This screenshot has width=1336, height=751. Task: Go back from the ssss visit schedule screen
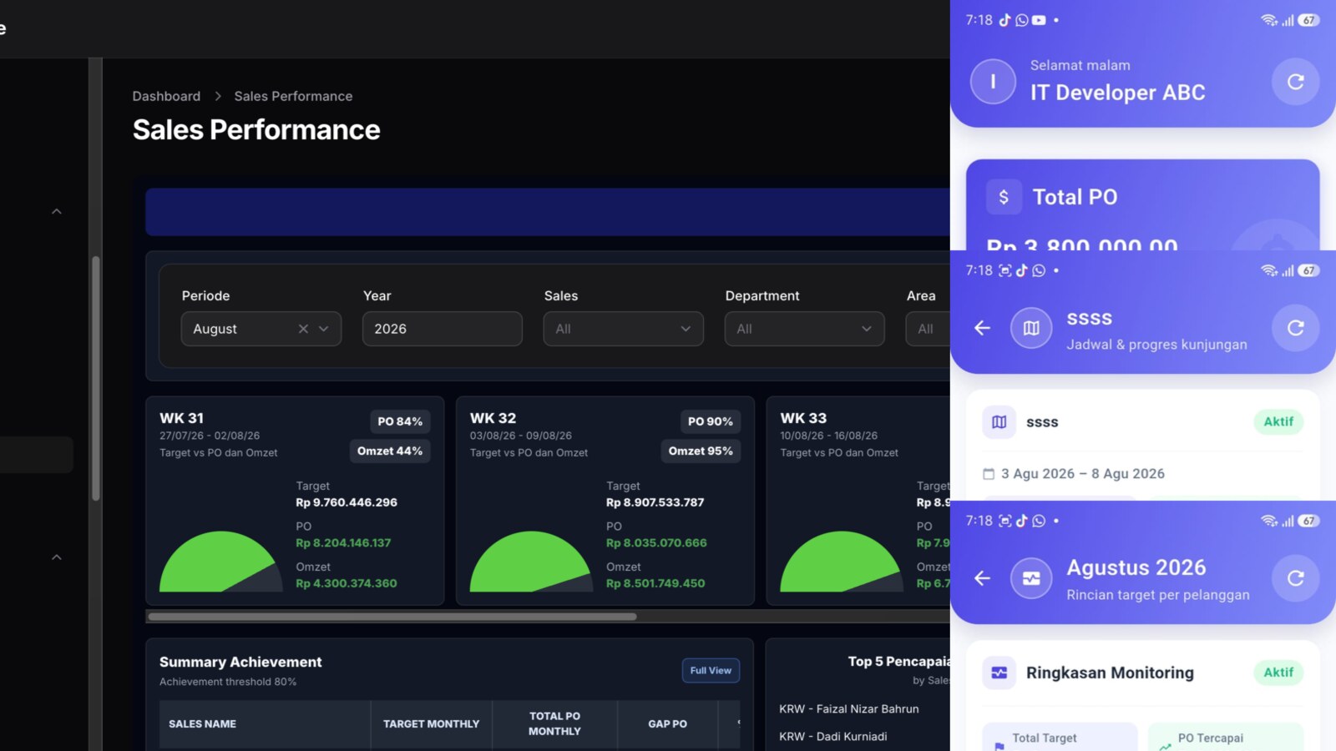(x=982, y=328)
